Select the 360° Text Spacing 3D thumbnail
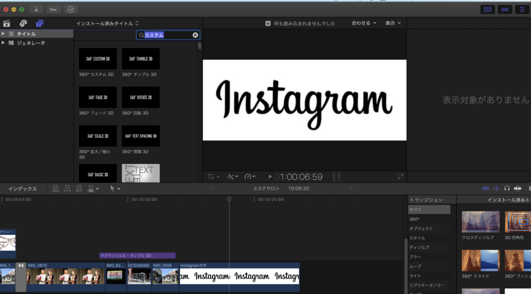531x294 pixels. 141,136
